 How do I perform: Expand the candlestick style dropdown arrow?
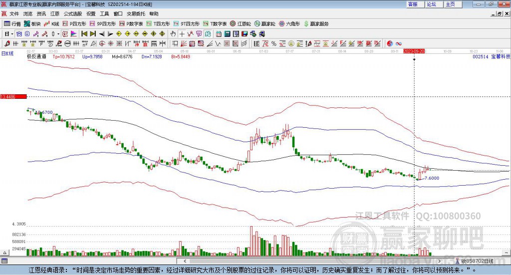58,34
